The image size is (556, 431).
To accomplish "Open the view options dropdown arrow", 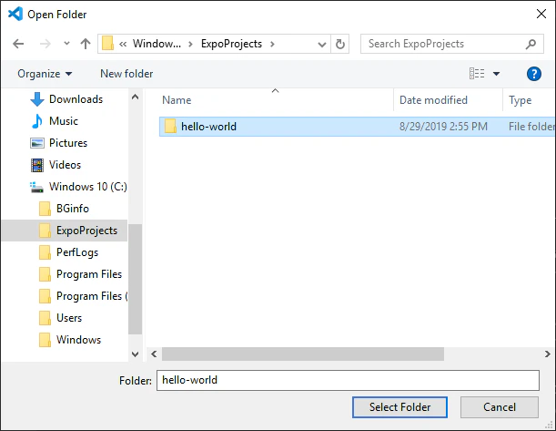I will click(x=497, y=74).
